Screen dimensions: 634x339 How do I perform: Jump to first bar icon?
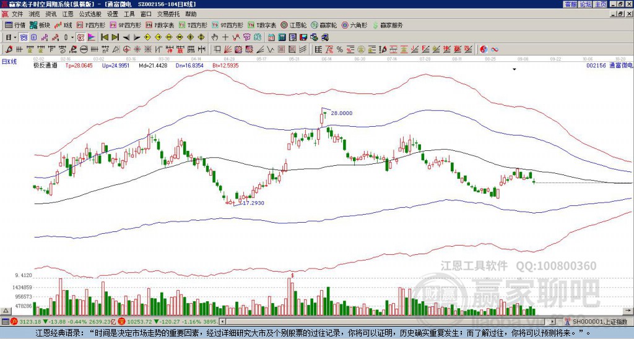coord(104,38)
